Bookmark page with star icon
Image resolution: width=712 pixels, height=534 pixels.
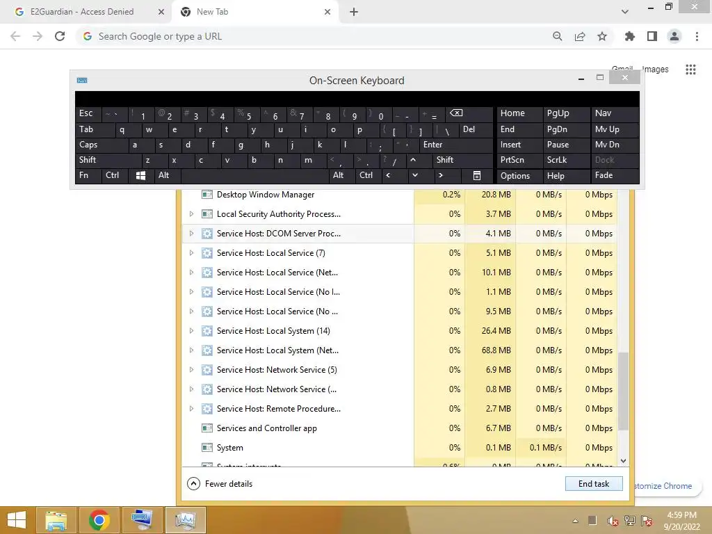[602, 36]
